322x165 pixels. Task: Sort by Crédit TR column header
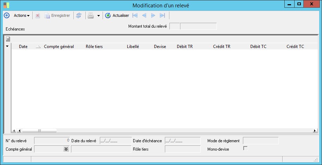tap(222, 47)
